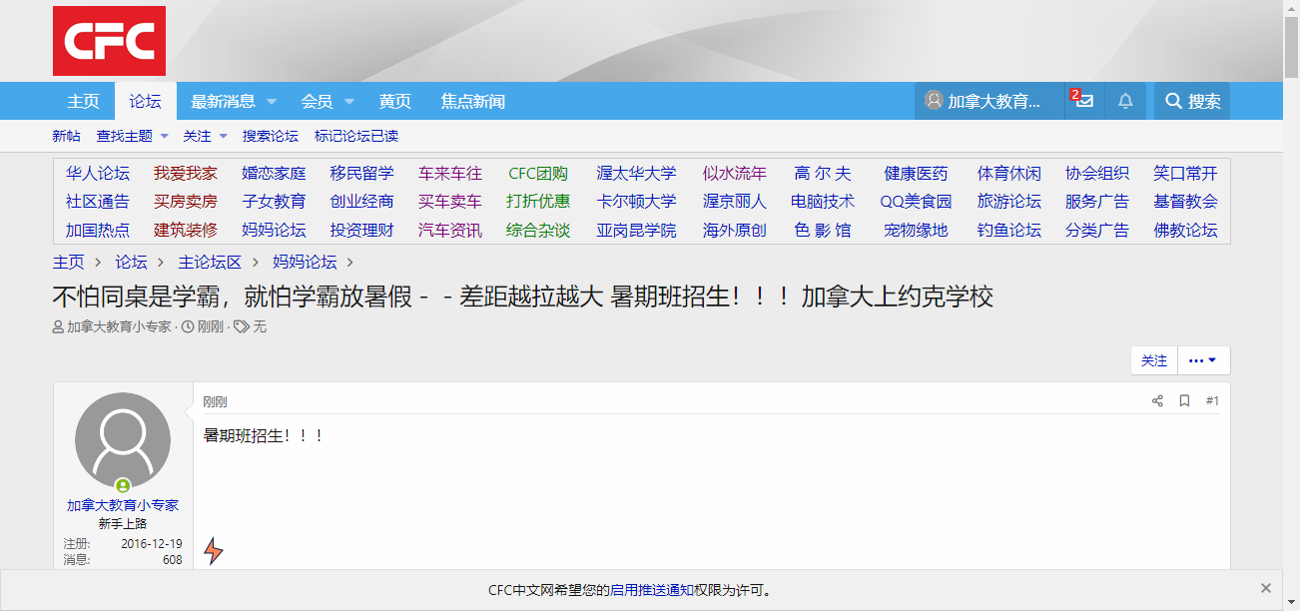Close the push notification banner
Image resolution: width=1300 pixels, height=611 pixels.
pyautogui.click(x=1265, y=589)
